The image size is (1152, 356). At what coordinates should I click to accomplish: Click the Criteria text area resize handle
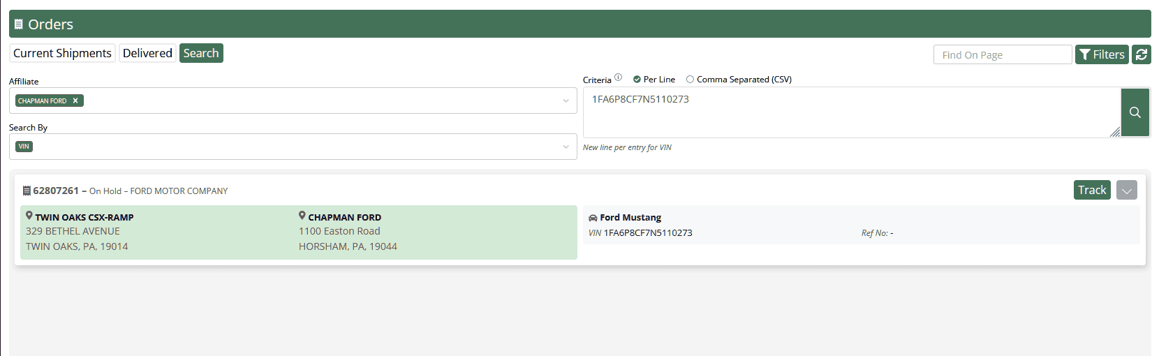click(x=1115, y=132)
